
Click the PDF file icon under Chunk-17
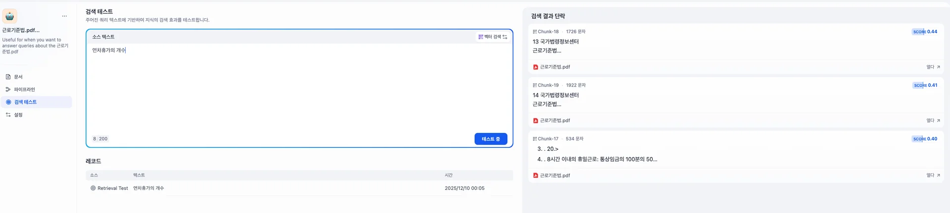pos(535,175)
